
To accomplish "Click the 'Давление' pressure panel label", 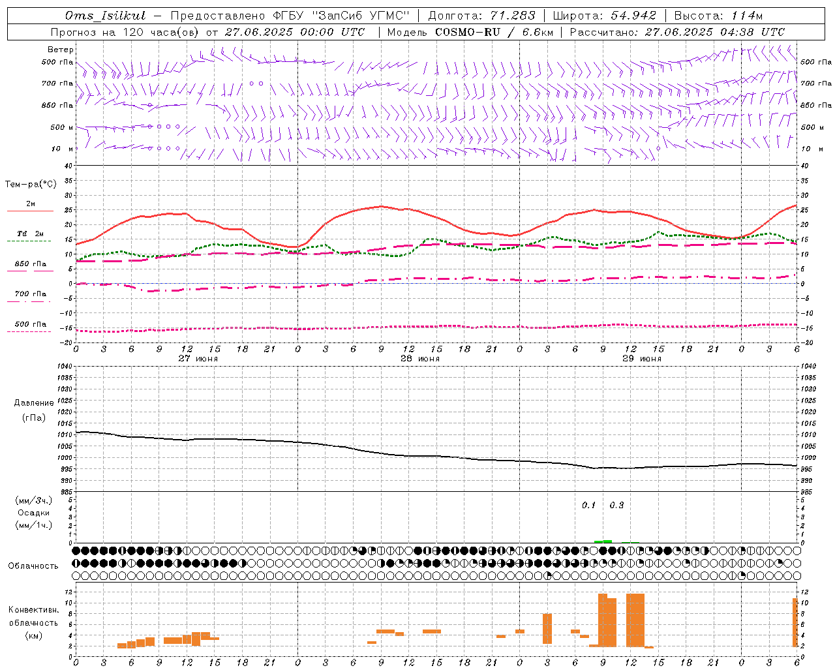I will 34,403.
